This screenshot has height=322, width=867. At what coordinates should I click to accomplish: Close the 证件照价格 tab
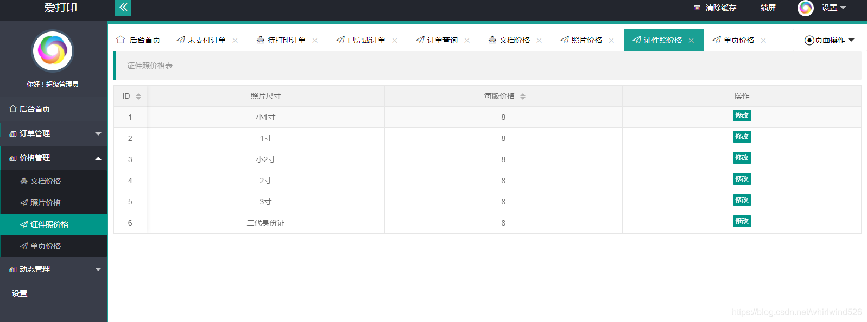691,41
